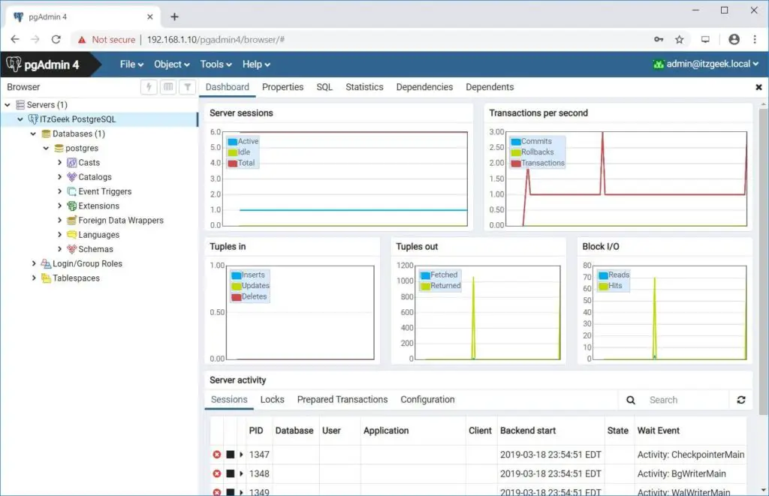Image resolution: width=769 pixels, height=496 pixels.
Task: Expand the Tablespaces node
Action: [x=34, y=278]
